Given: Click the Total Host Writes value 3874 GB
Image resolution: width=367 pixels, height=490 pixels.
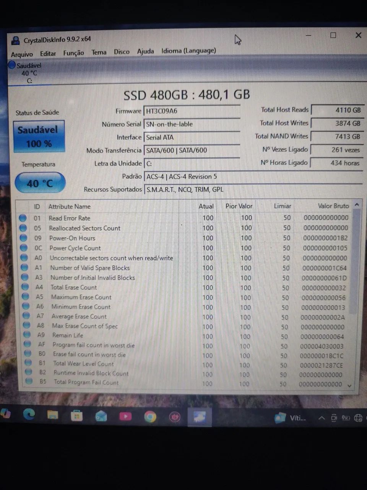Looking at the screenshot, I should [337, 123].
